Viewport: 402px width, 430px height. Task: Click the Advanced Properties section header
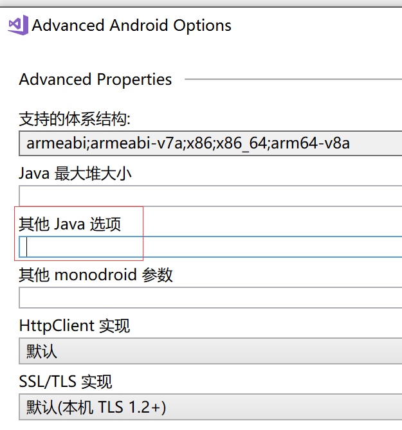95,80
